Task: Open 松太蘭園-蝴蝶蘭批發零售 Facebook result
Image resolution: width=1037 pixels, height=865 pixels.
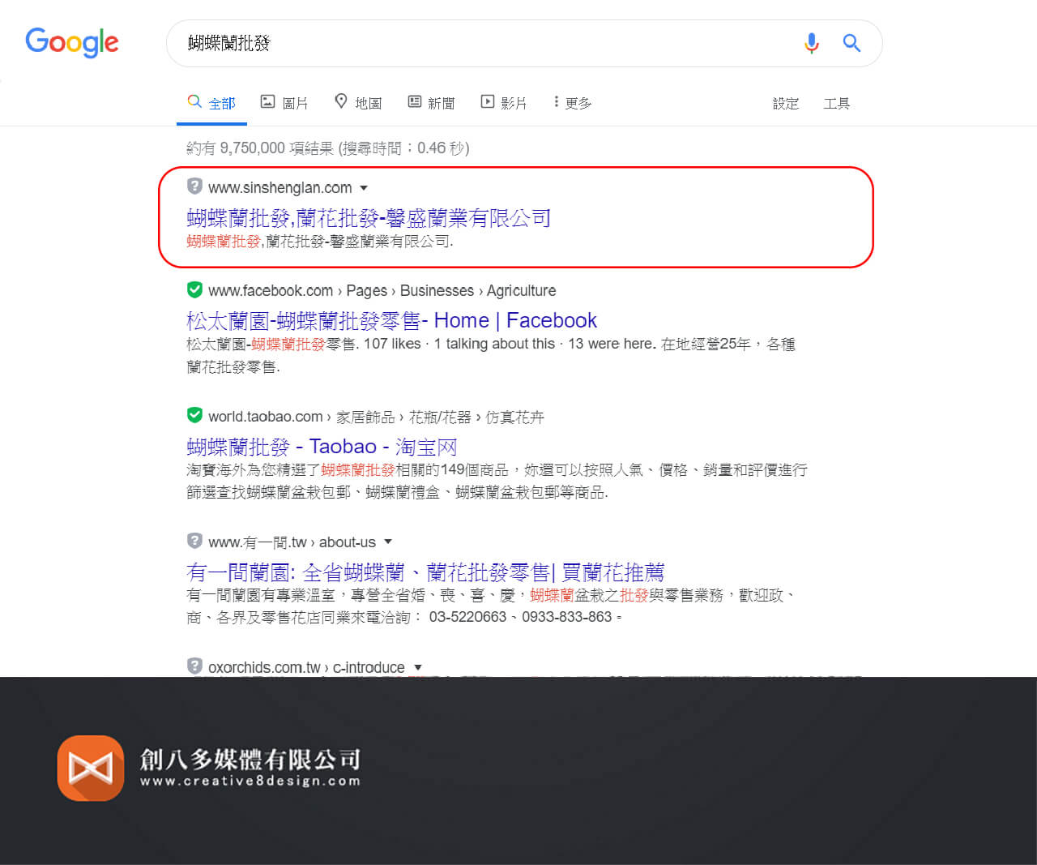Action: coord(391,321)
